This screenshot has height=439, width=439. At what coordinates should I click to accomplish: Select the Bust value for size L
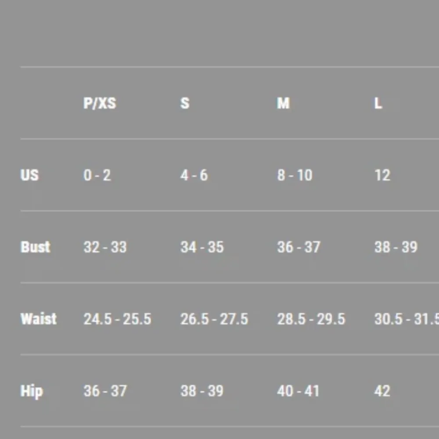(396, 247)
